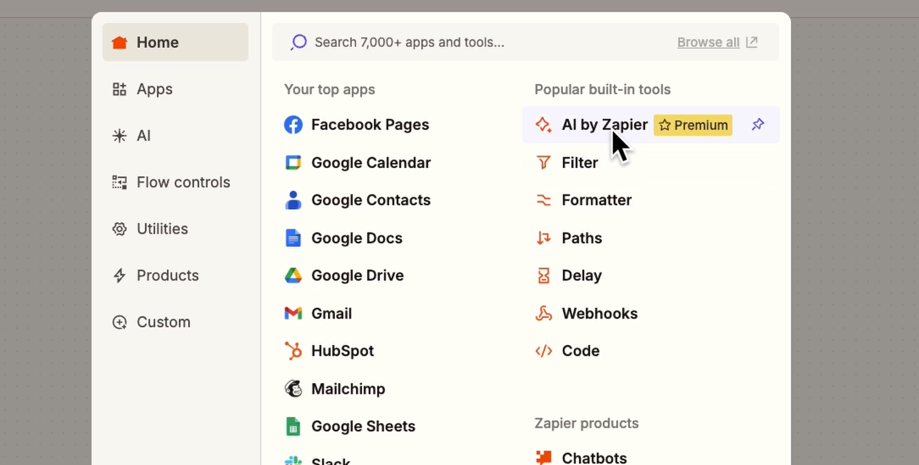Open the Home sidebar section
This screenshot has height=465, width=919.
175,42
